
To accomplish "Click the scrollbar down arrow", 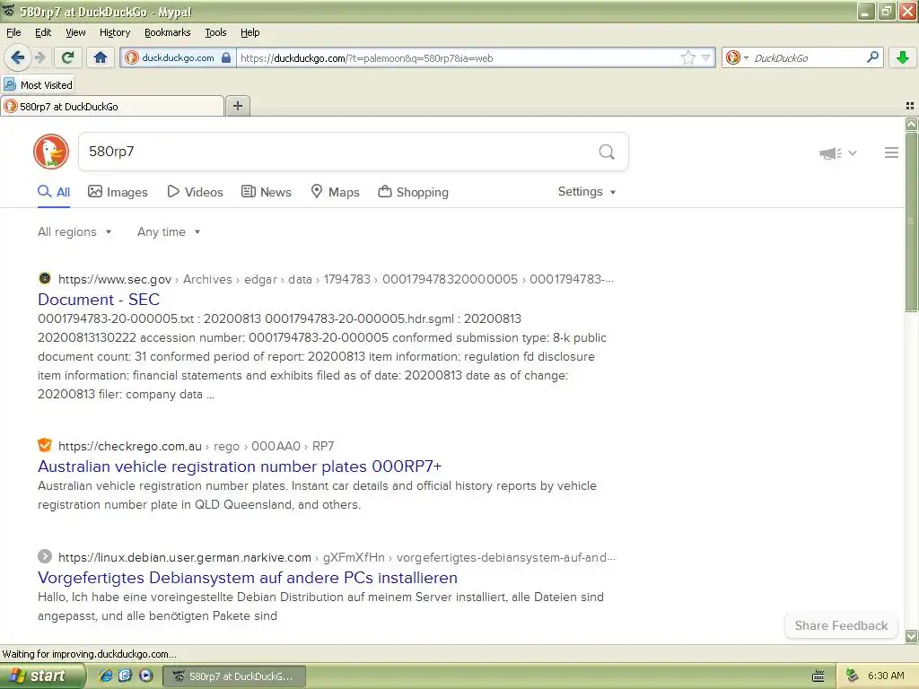I will tap(911, 636).
